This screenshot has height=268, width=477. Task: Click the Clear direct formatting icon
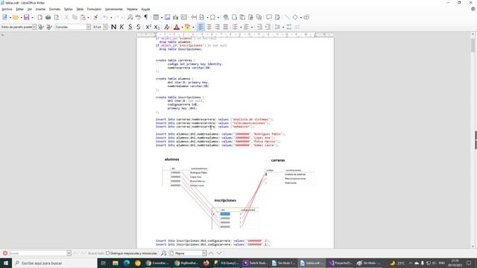[x=167, y=27]
